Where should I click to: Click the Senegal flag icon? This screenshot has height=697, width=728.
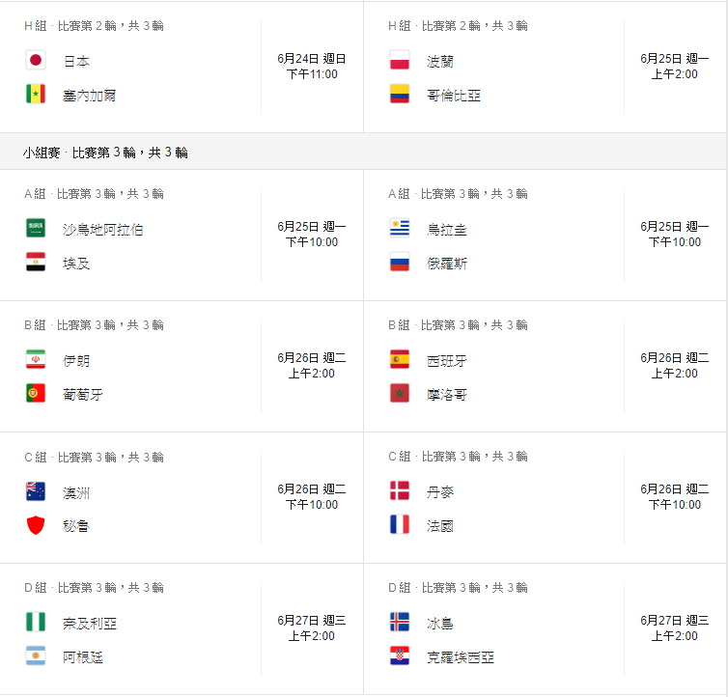point(36,95)
